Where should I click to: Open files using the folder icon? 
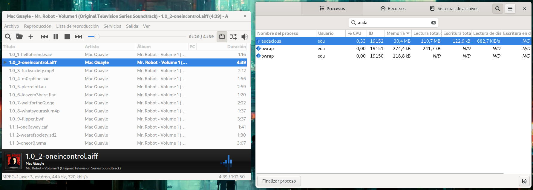[19, 37]
